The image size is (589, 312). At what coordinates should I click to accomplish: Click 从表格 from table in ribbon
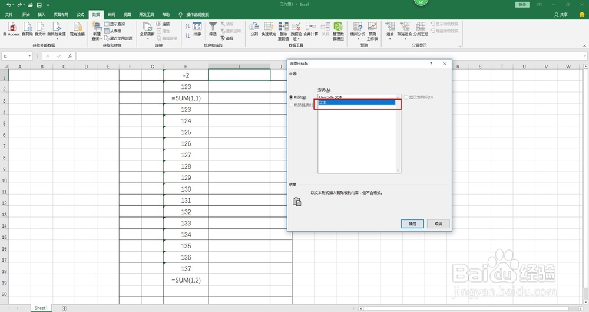(113, 31)
